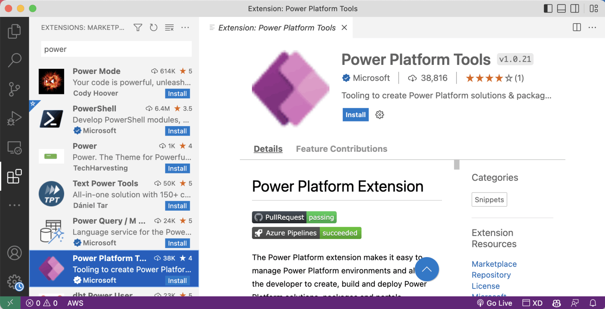Open Views and More Actions menu
Screen dimensions: 605x309
[185, 28]
